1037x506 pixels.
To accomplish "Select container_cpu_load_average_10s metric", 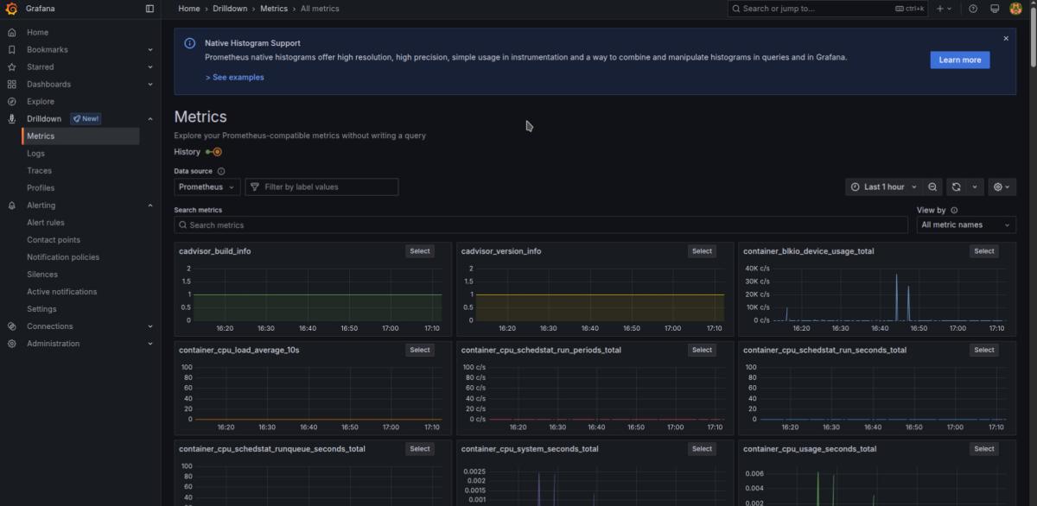I will pos(420,350).
